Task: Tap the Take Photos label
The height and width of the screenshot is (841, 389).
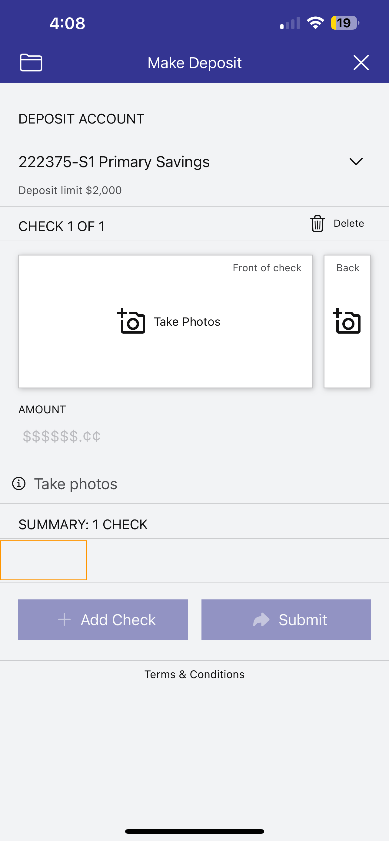Action: point(187,322)
